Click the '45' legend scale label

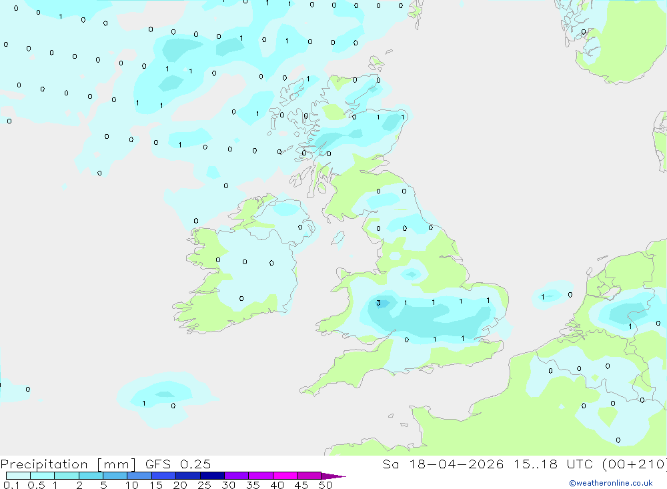301,485
